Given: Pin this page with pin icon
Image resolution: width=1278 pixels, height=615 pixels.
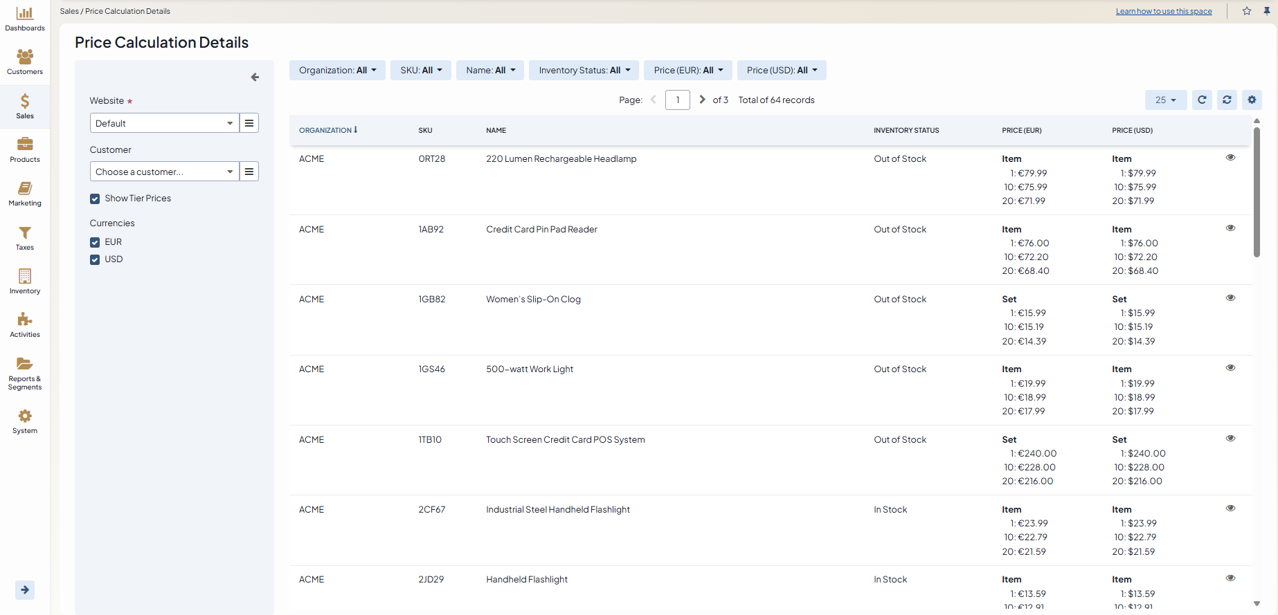Looking at the screenshot, I should coord(1267,11).
